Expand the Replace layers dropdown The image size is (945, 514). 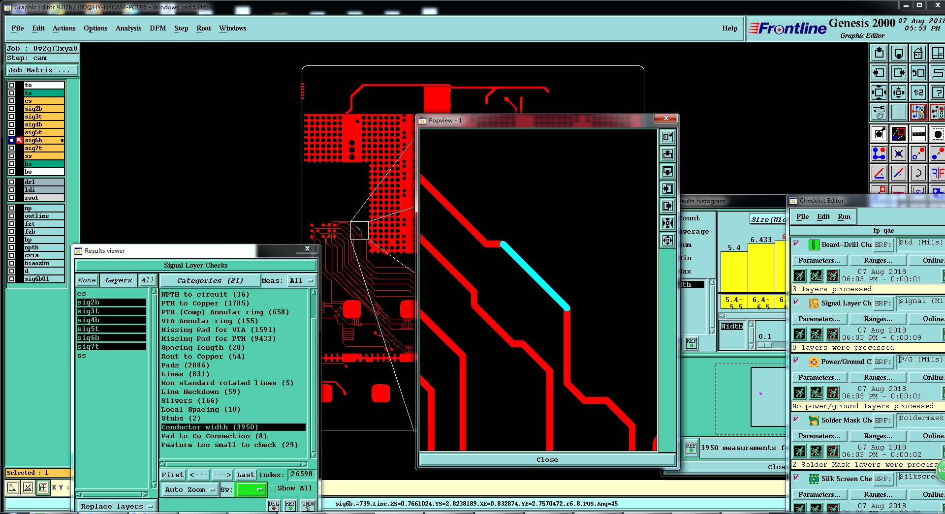116,506
